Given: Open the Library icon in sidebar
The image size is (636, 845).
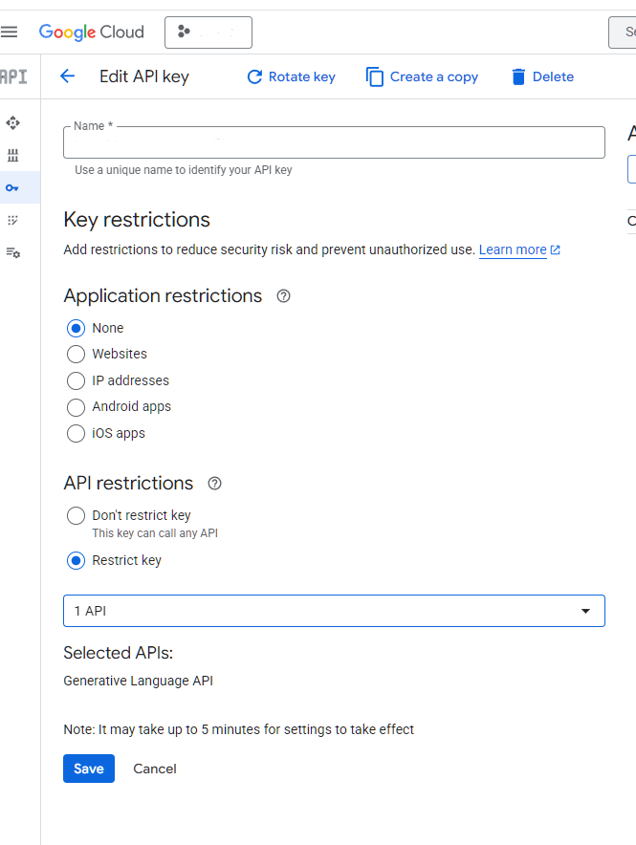Looking at the screenshot, I should 12,156.
